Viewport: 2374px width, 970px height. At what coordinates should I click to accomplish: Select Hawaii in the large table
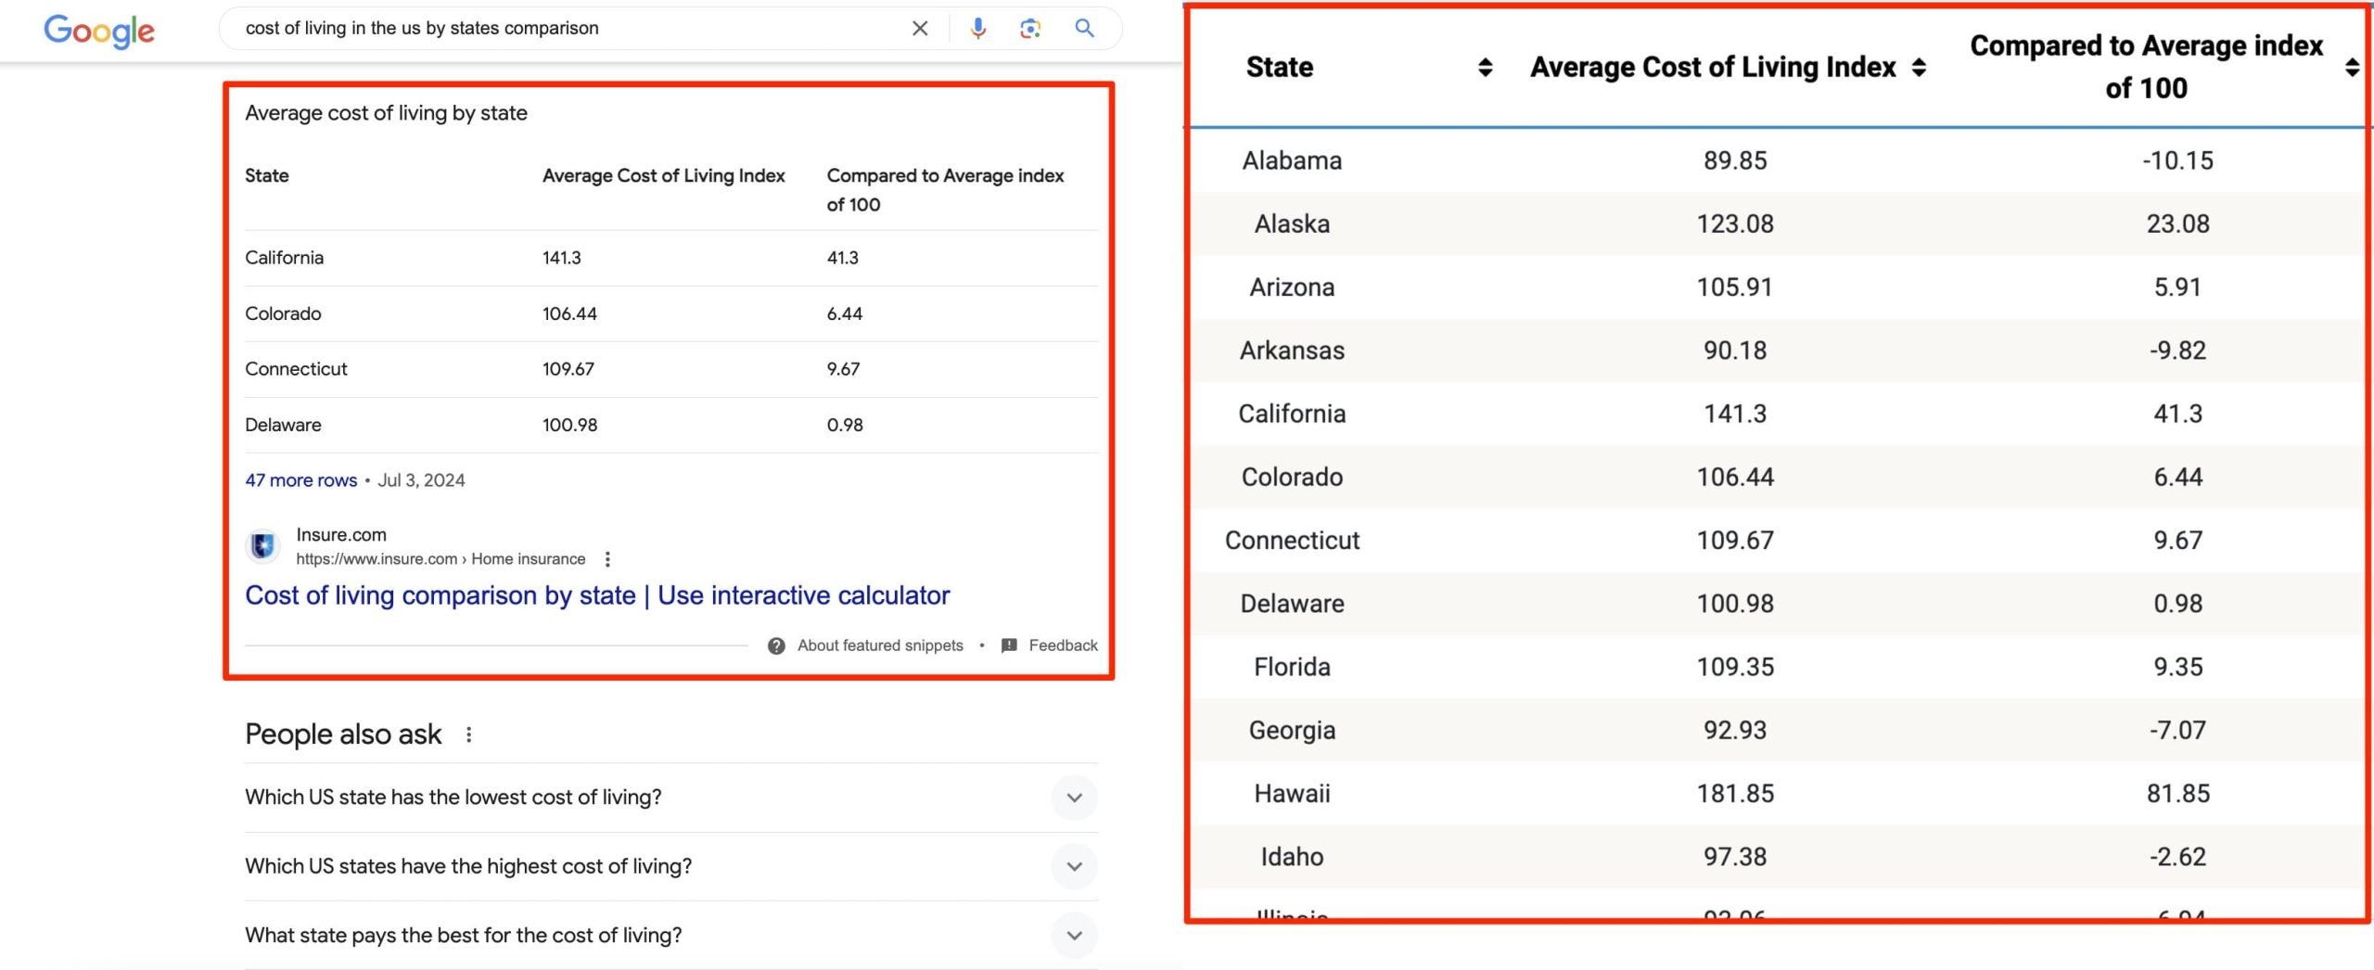[x=1292, y=794]
